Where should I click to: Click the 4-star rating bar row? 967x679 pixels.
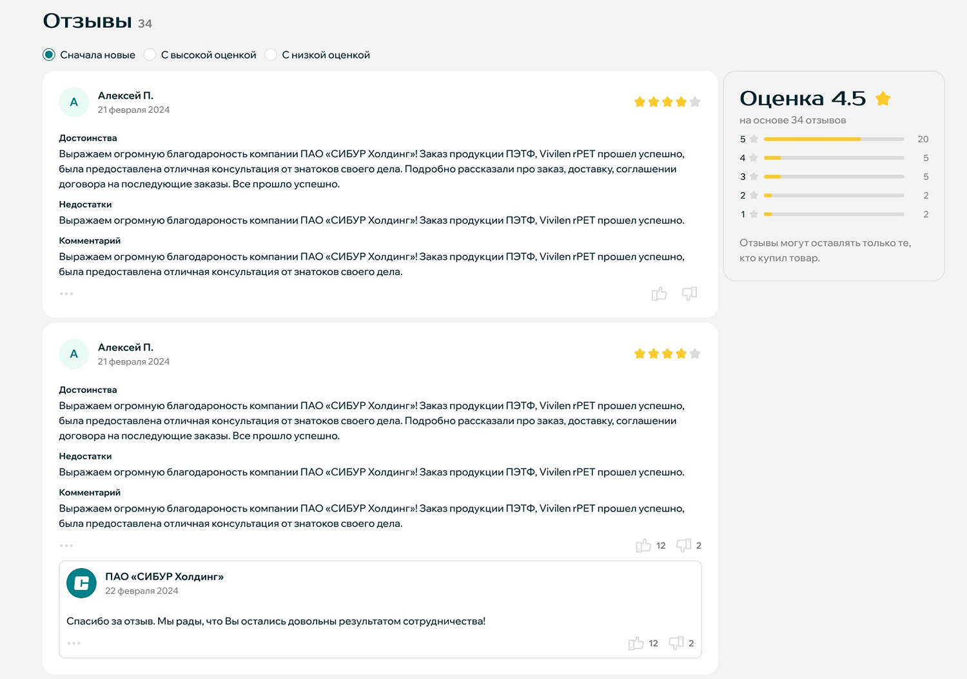coord(834,158)
